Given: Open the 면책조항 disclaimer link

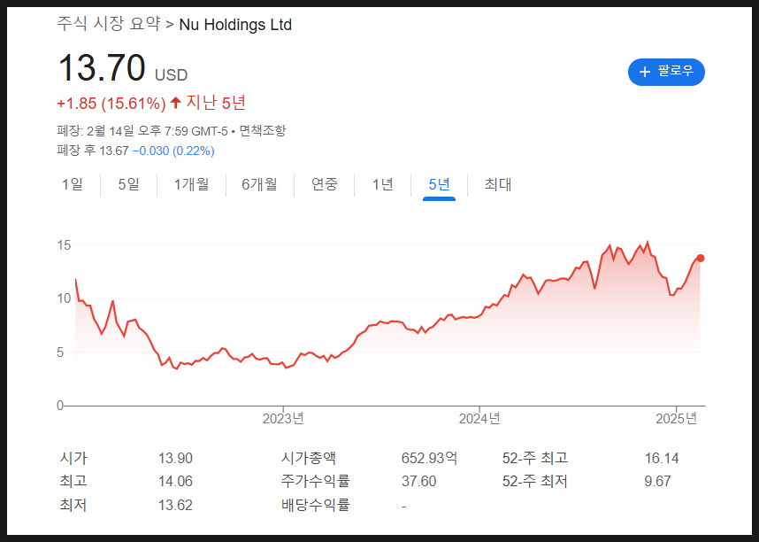Looking at the screenshot, I should [262, 131].
